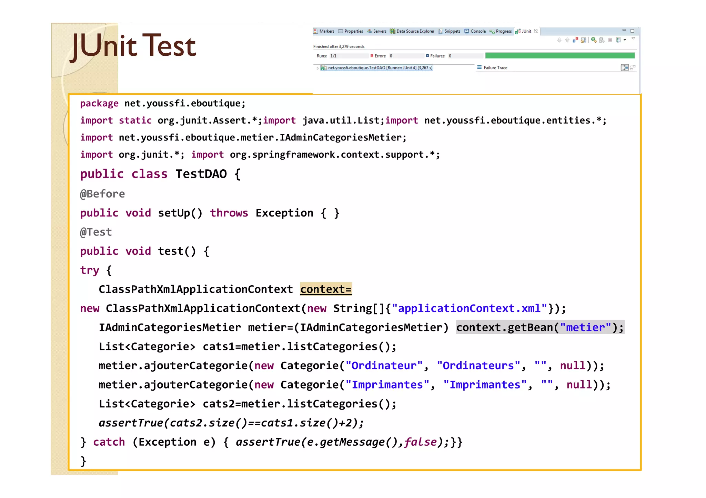Click the @Test annotation line
The height and width of the screenshot is (498, 706).
click(96, 232)
